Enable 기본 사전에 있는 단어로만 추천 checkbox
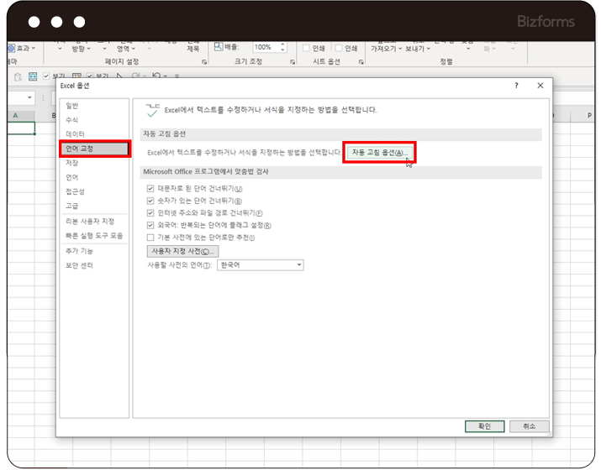 click(150, 238)
